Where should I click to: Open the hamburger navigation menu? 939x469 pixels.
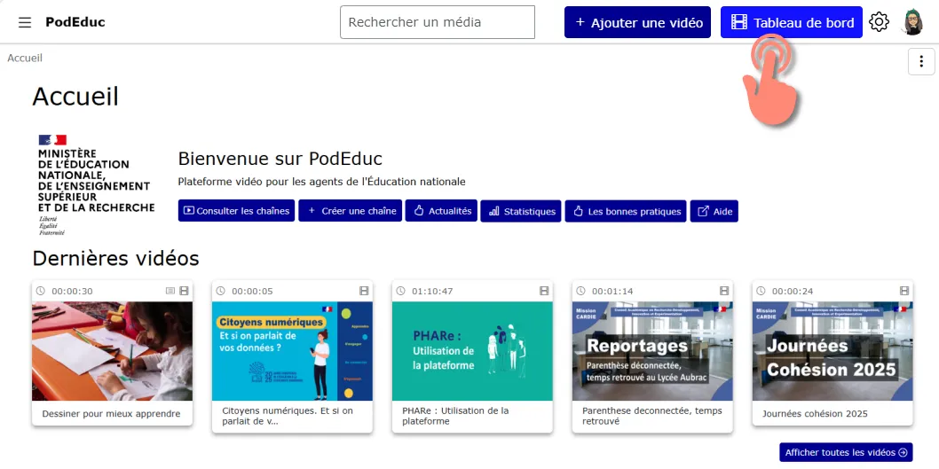click(x=25, y=23)
